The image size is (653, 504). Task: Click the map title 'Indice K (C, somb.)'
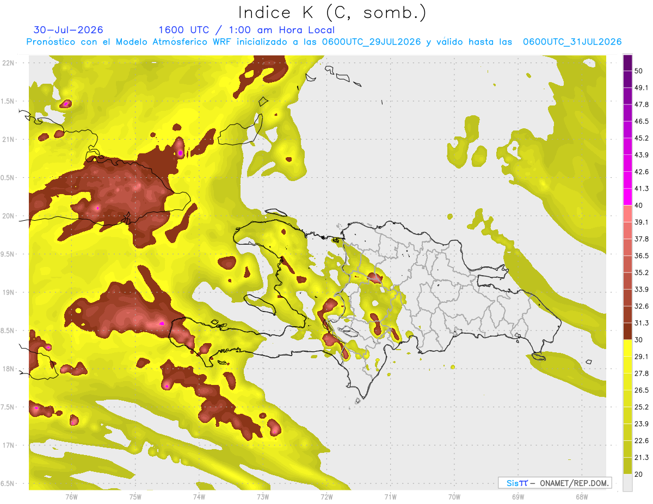click(x=332, y=13)
